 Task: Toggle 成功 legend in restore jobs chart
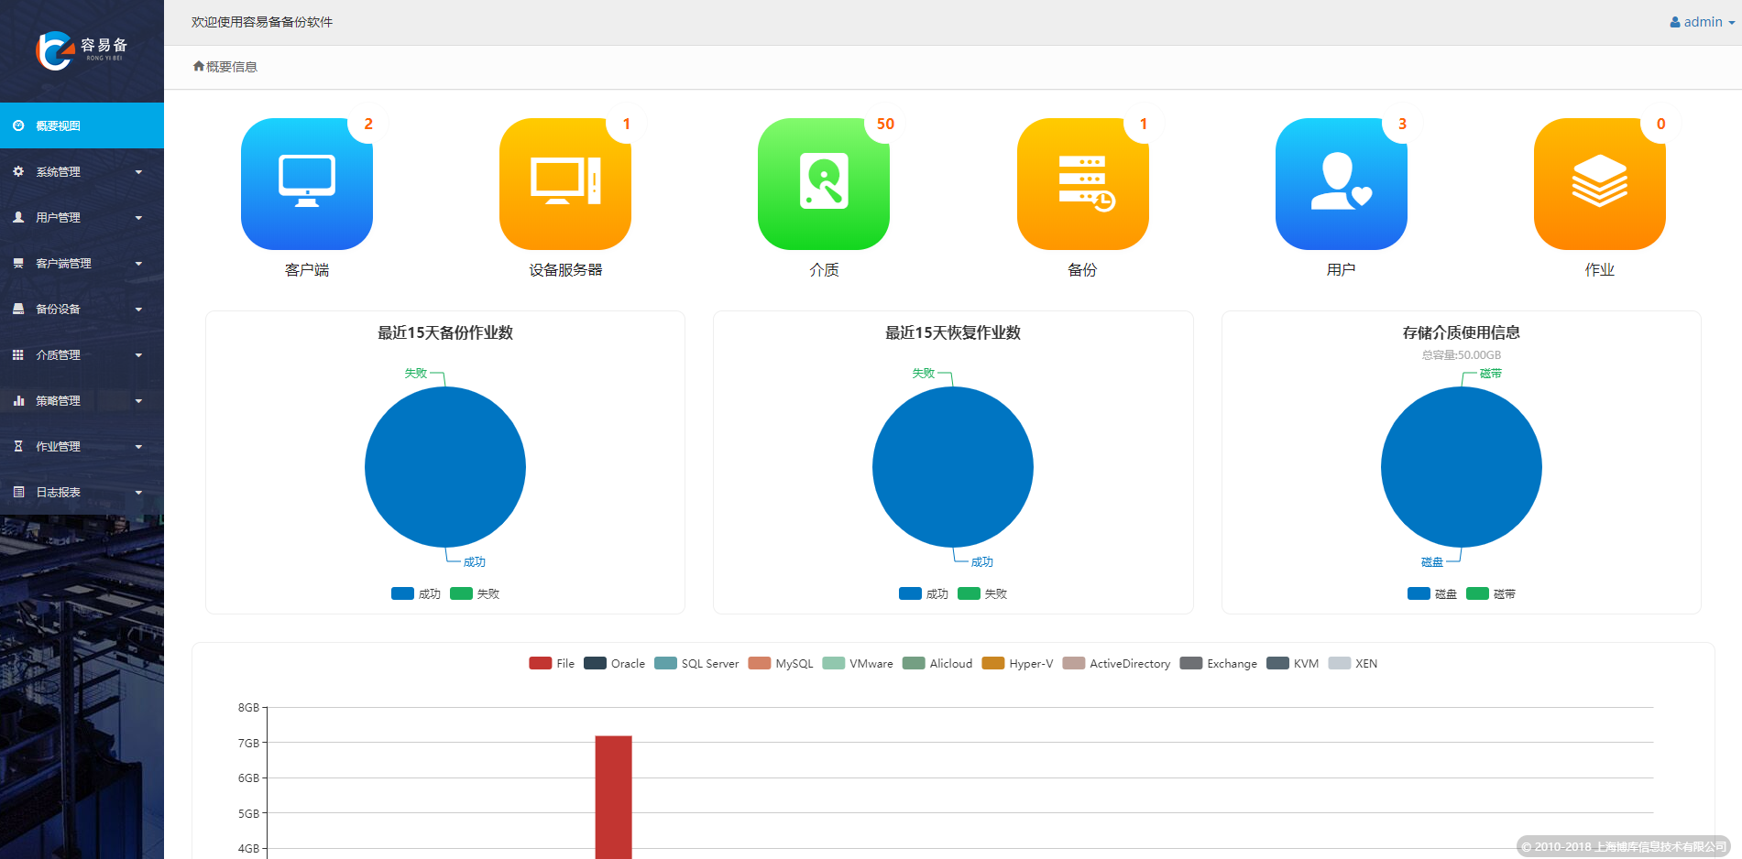click(924, 593)
